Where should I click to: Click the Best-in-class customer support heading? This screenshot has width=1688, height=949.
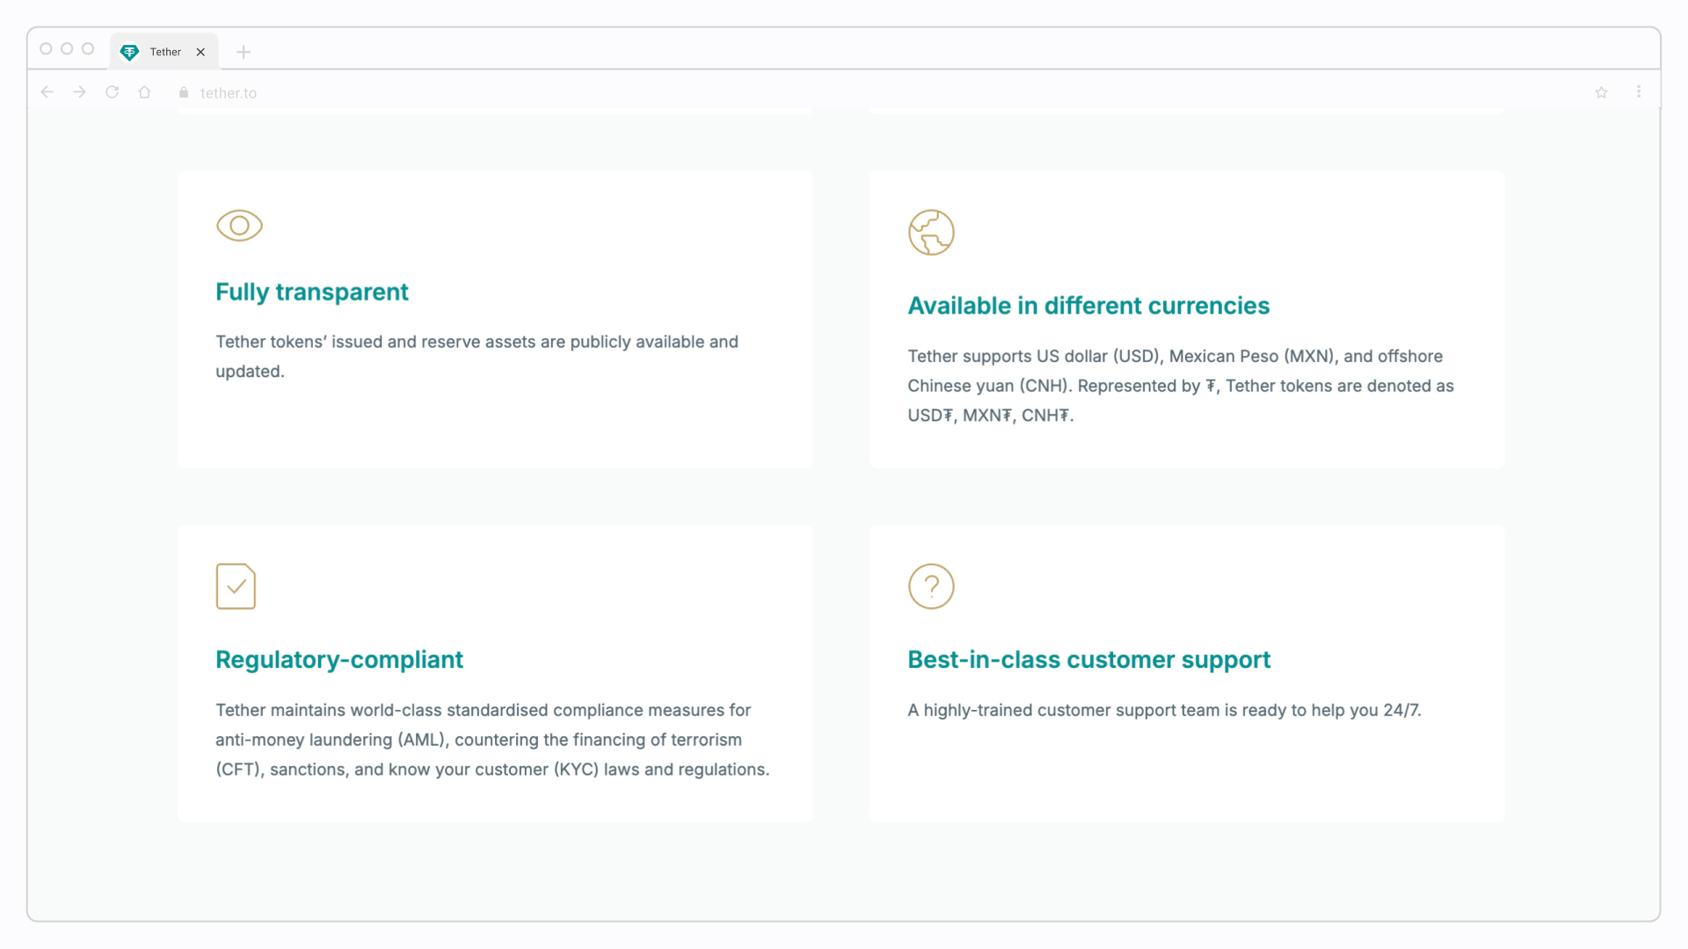pyautogui.click(x=1088, y=660)
